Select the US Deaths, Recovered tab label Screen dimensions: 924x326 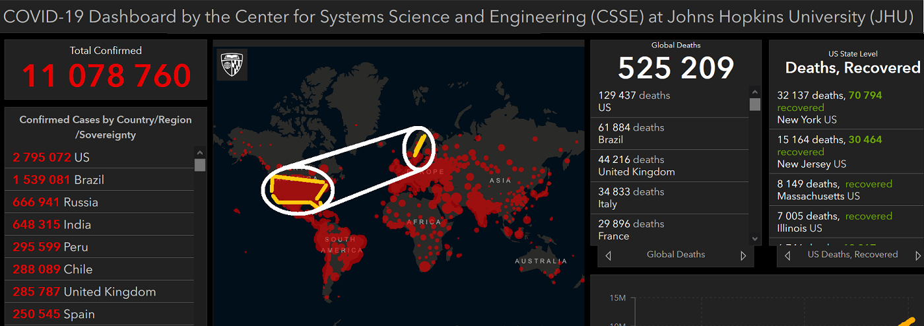[x=853, y=255]
